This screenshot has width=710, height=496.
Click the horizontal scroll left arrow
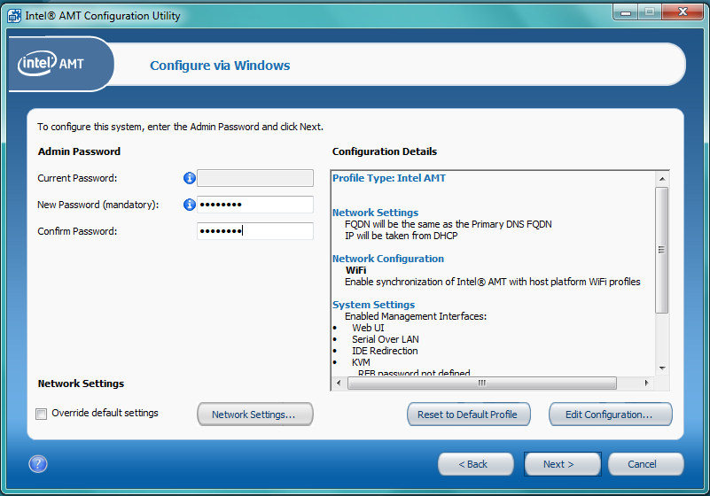click(x=339, y=383)
